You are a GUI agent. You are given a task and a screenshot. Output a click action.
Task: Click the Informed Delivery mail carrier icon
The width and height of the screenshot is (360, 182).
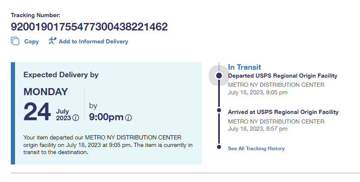[52, 41]
